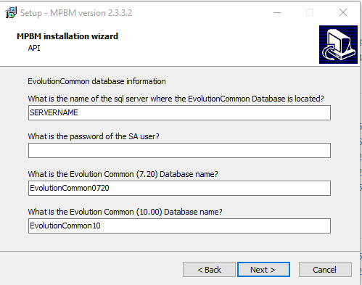This screenshot has width=362, height=285.
Task: Click the SQL server name question label
Action: coord(176,99)
